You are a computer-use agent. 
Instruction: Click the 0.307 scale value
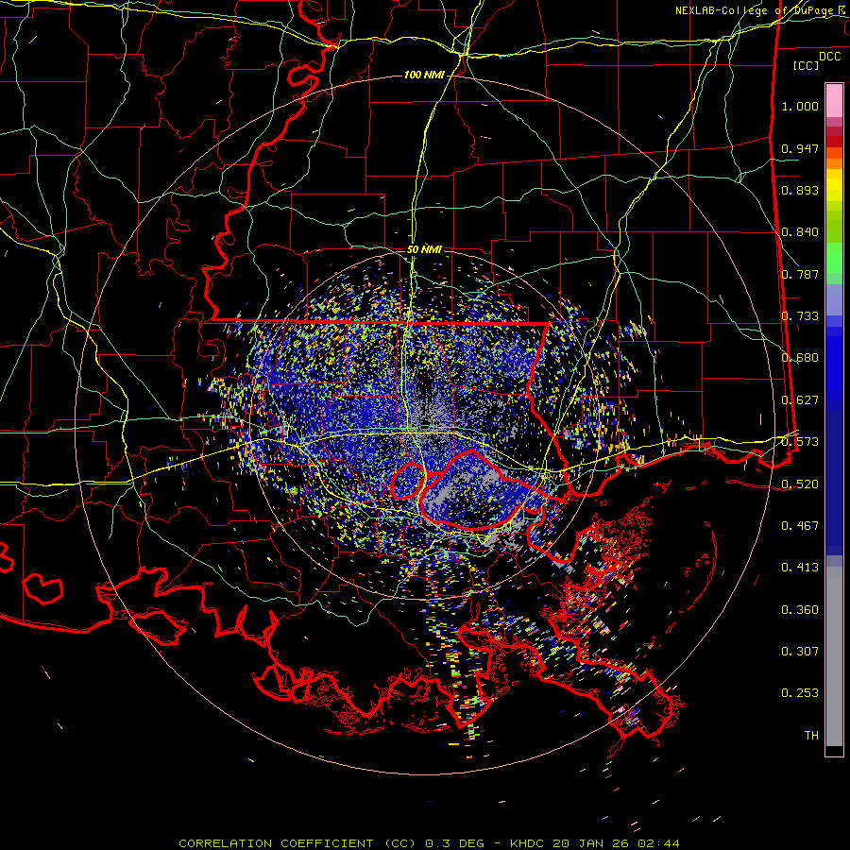[800, 652]
